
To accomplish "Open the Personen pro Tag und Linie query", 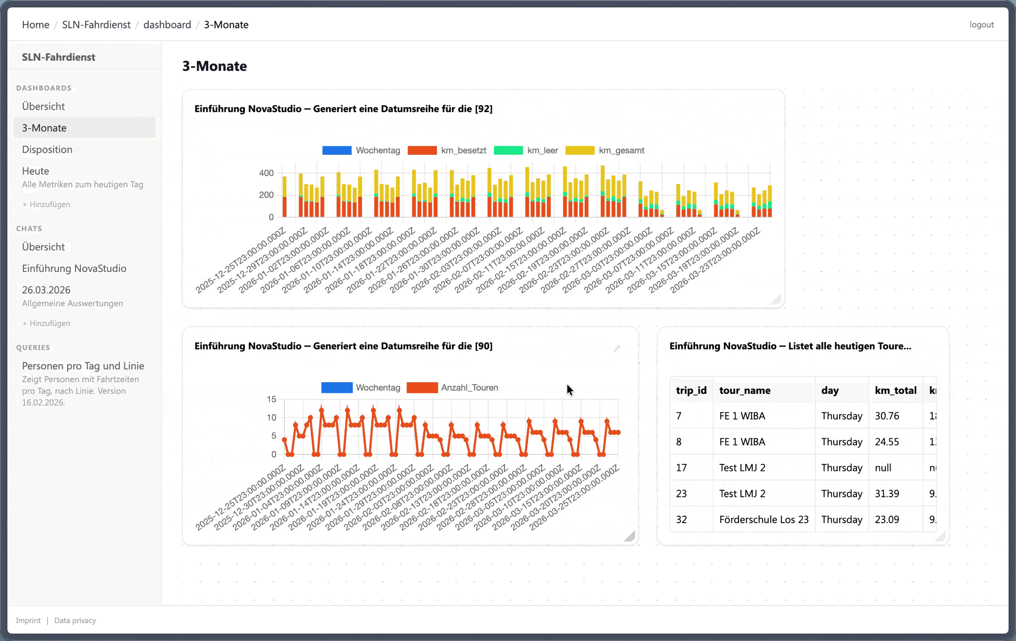I will 83,365.
